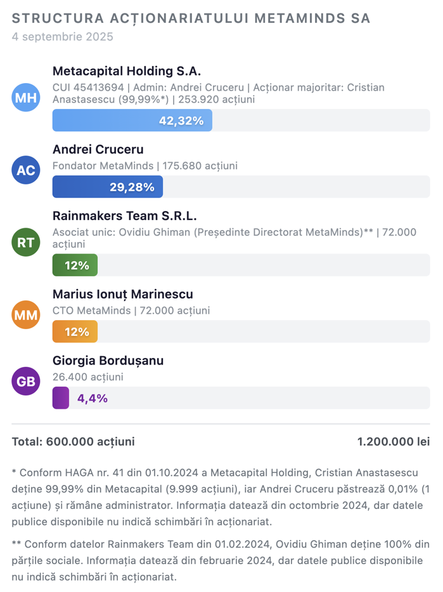Click Marius Marinescu orange 12% bar
This screenshot has height=592, width=443.
[x=75, y=331]
